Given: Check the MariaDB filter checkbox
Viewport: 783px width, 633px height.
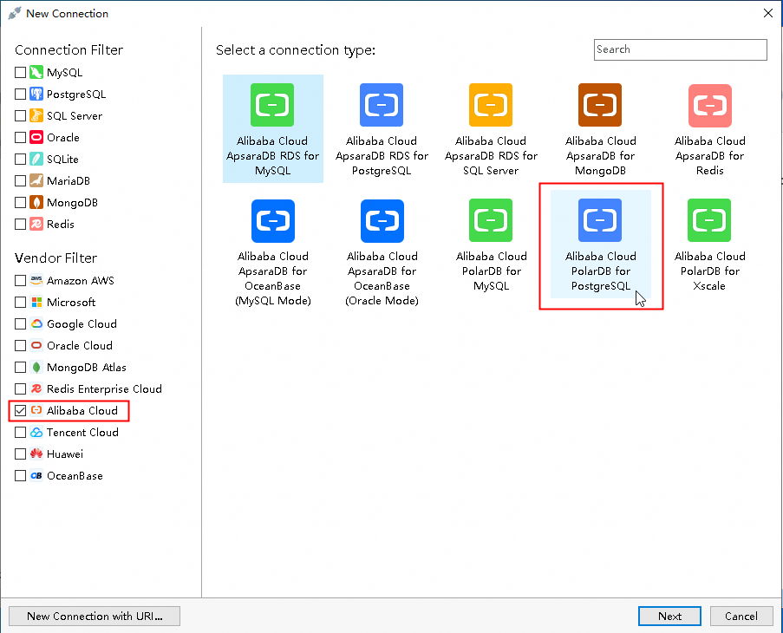Looking at the screenshot, I should click(21, 180).
